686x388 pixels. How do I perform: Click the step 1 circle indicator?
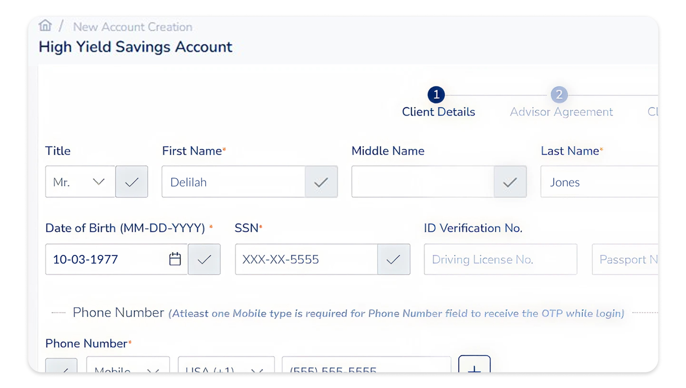point(436,95)
